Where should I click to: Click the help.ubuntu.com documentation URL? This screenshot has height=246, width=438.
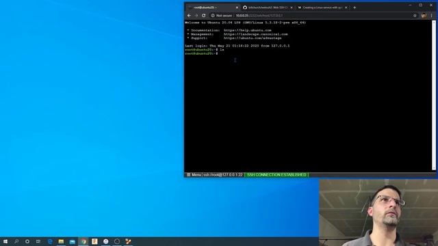coord(248,30)
